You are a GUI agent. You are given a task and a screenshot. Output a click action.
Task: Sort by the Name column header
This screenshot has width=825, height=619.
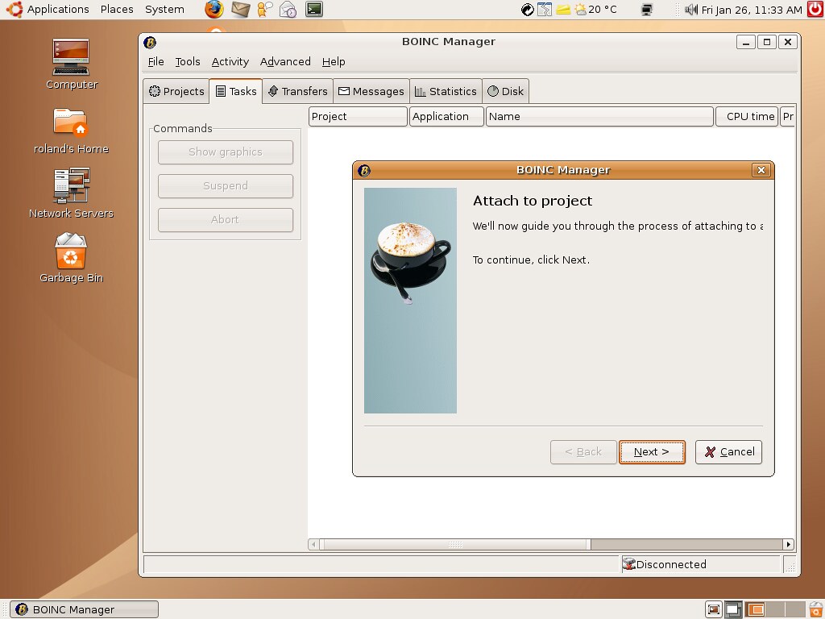click(x=599, y=116)
